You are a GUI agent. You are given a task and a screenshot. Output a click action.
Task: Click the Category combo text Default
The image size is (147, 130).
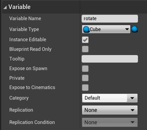click(x=92, y=98)
